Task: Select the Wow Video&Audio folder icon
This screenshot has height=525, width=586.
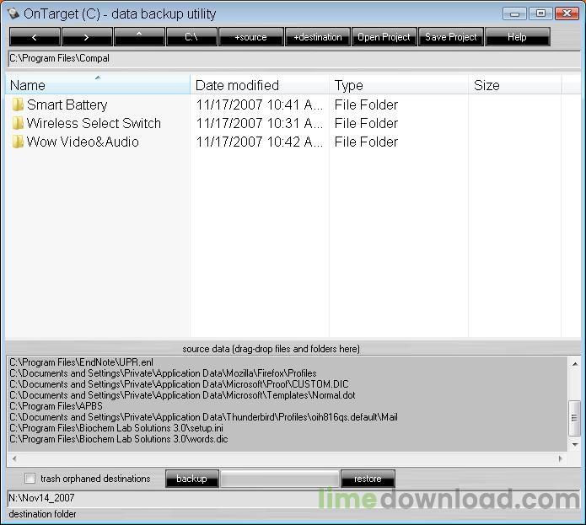Action: tap(18, 142)
